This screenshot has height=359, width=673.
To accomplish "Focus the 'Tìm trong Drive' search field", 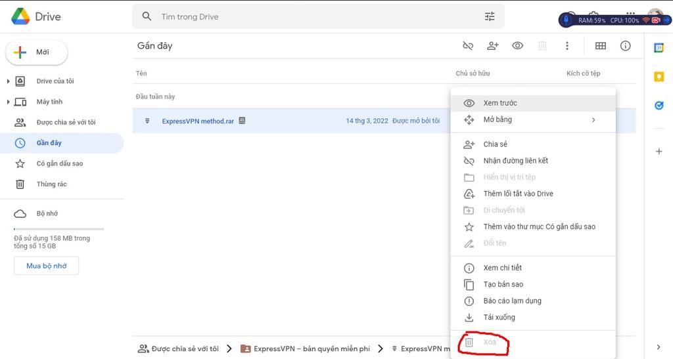I will coord(318,16).
